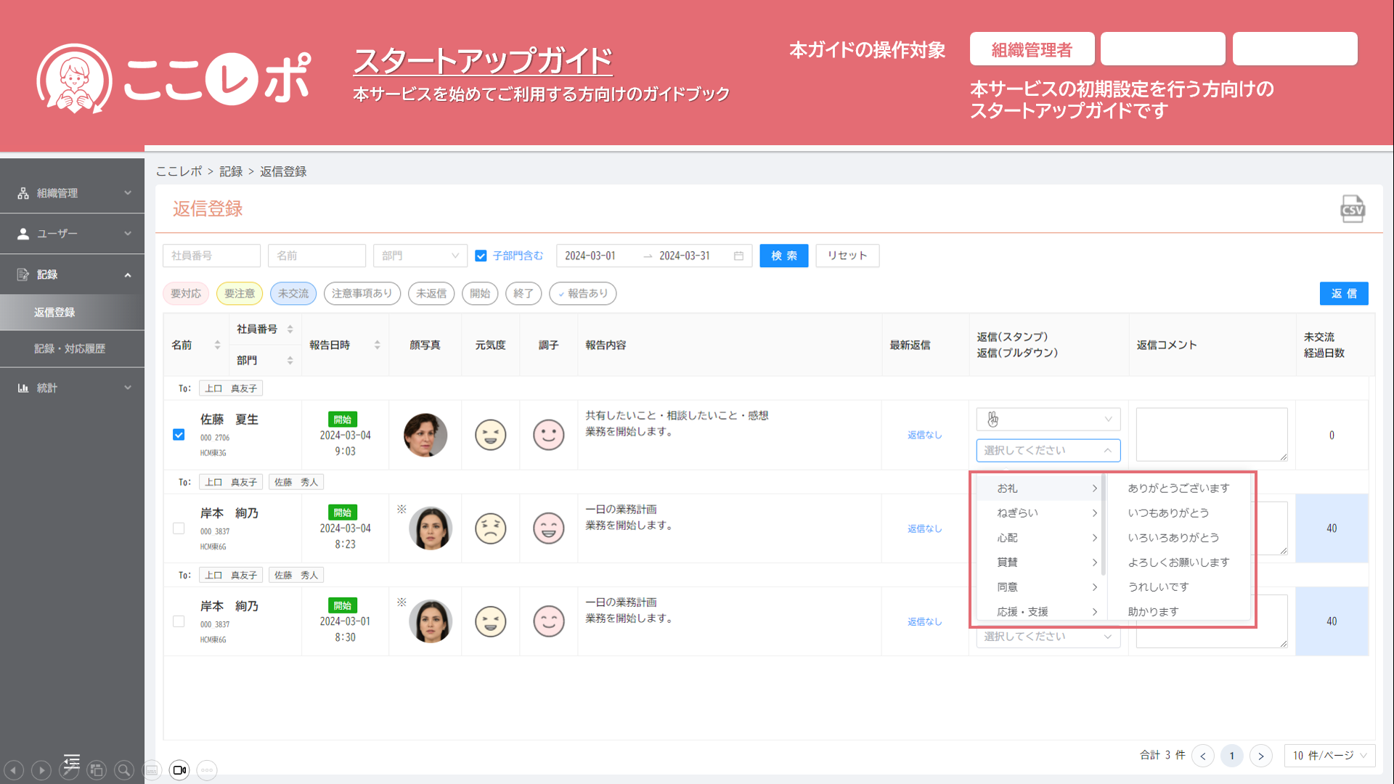Click the slideshow camera icon
Image resolution: width=1394 pixels, height=784 pixels.
pos(179,770)
